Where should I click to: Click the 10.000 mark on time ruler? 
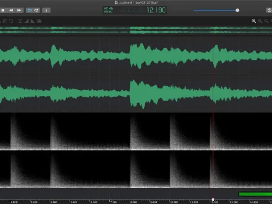pos(174,202)
